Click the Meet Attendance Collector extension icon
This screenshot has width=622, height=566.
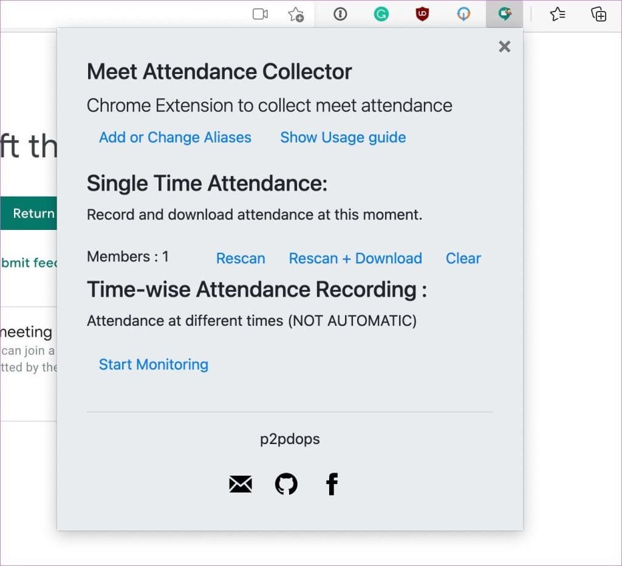505,14
